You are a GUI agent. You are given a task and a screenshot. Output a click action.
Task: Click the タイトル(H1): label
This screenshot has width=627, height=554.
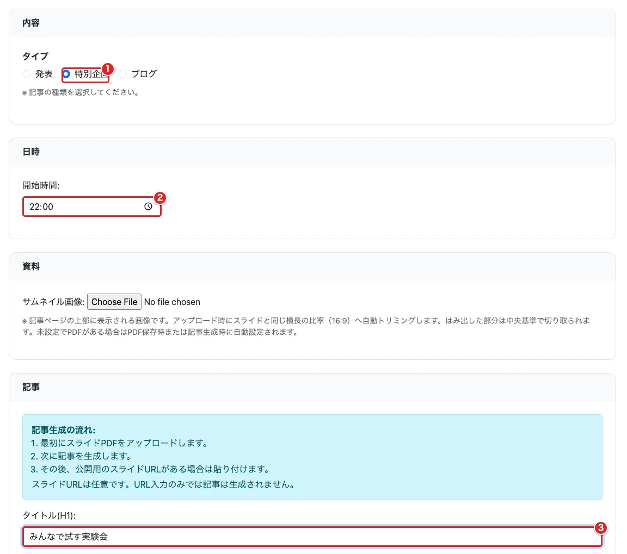tap(49, 515)
